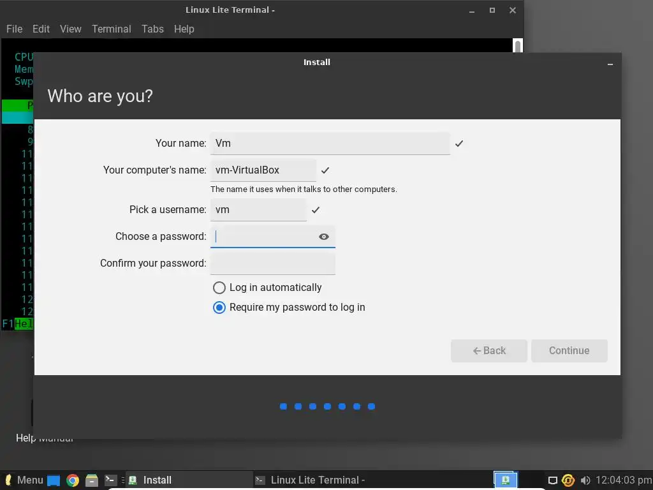Viewport: 653px width, 490px height.
Task: Click the volume speaker icon
Action: coord(585,480)
